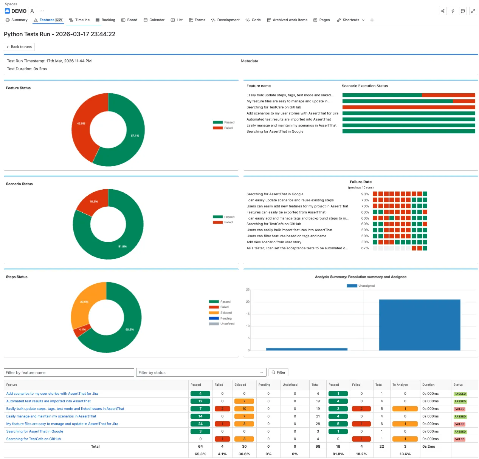Open the Archived work items tab
The height and width of the screenshot is (459, 479).
287,20
